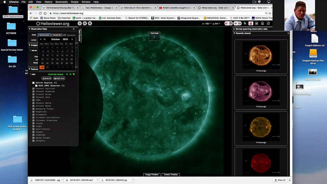
Task: Click the time input field 19:59:36
Action: (x=57, y=35)
